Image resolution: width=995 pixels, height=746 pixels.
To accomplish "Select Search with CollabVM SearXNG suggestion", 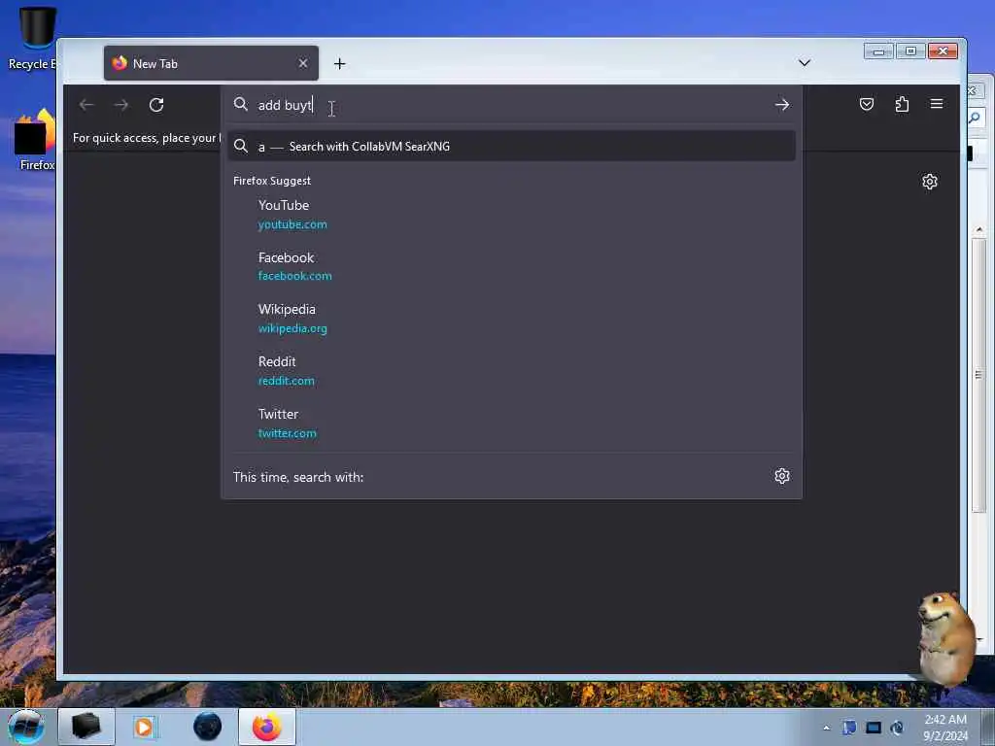I will pos(511,146).
